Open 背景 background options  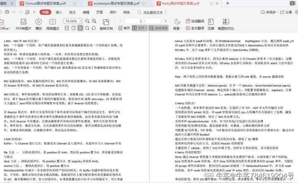177,24
